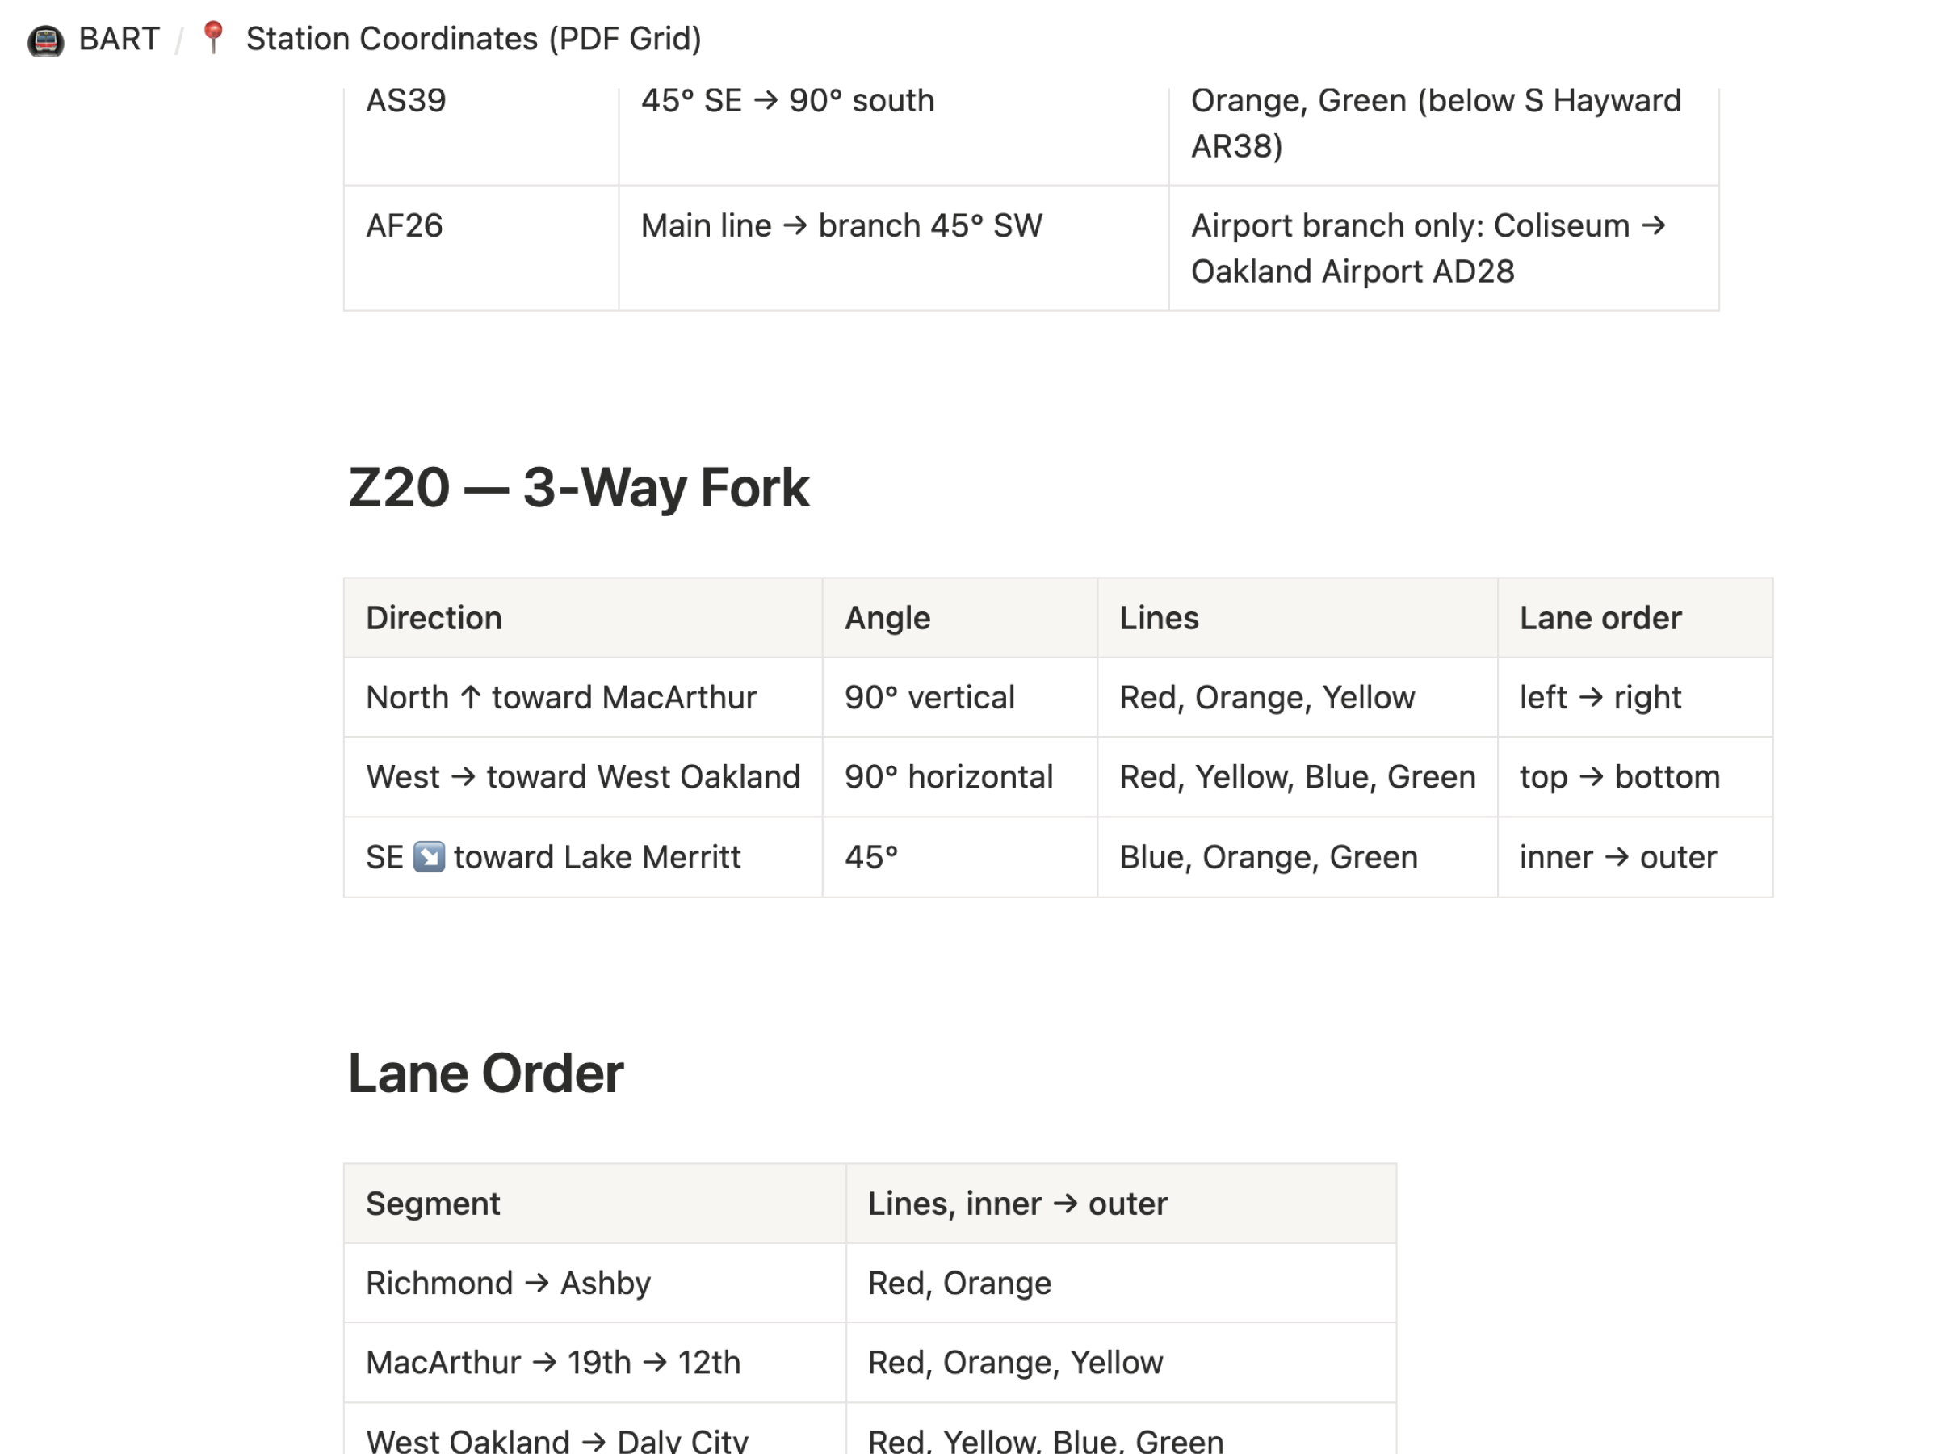1938x1454 pixels.
Task: Select the Angle column header
Action: [x=959, y=618]
